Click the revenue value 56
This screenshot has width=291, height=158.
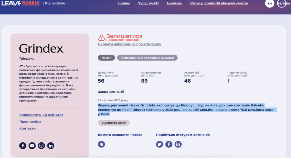(x=101, y=81)
